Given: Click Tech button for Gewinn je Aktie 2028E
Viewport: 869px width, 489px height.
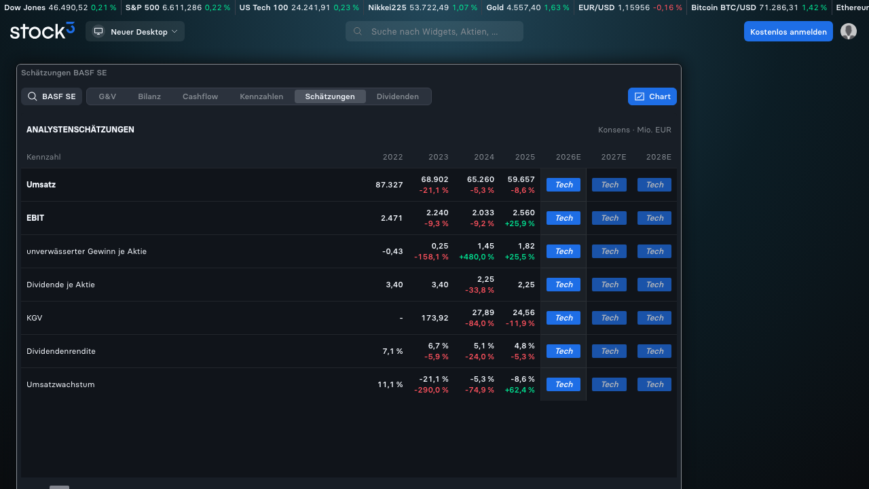Looking at the screenshot, I should (x=654, y=251).
